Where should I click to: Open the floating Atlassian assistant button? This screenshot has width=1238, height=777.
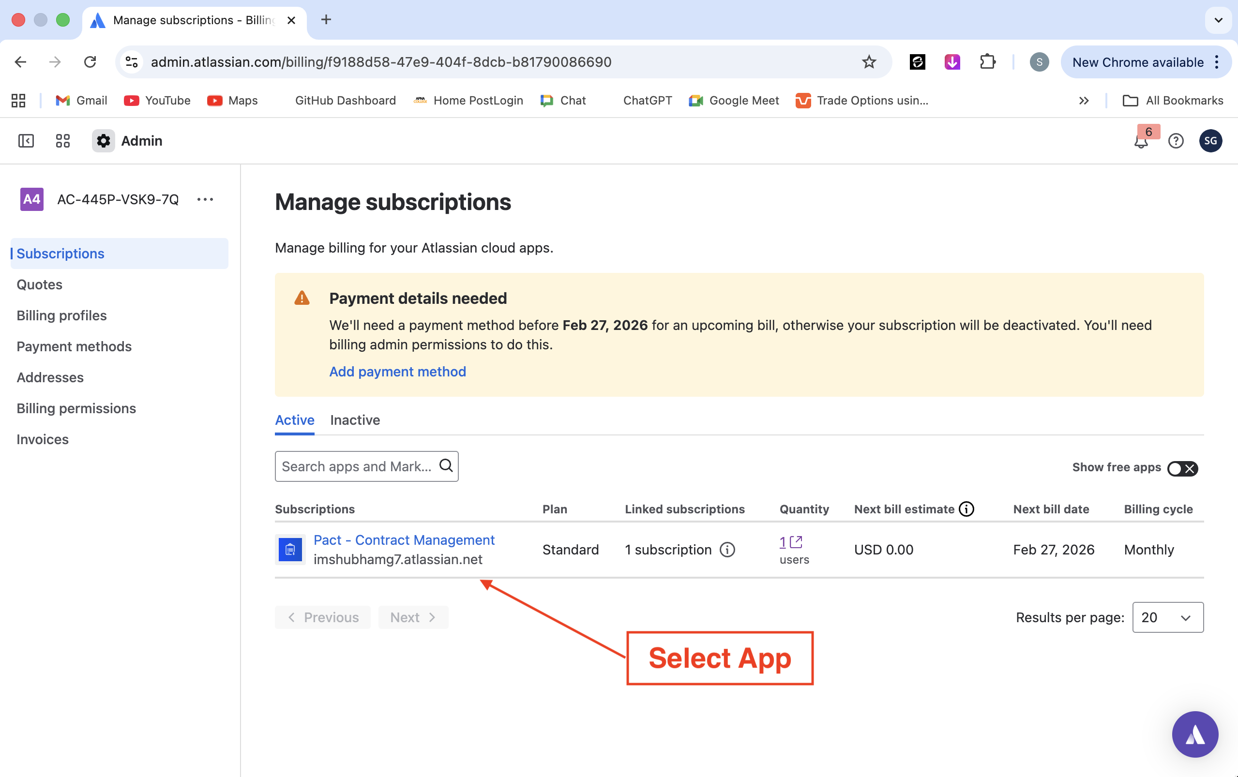tap(1194, 734)
